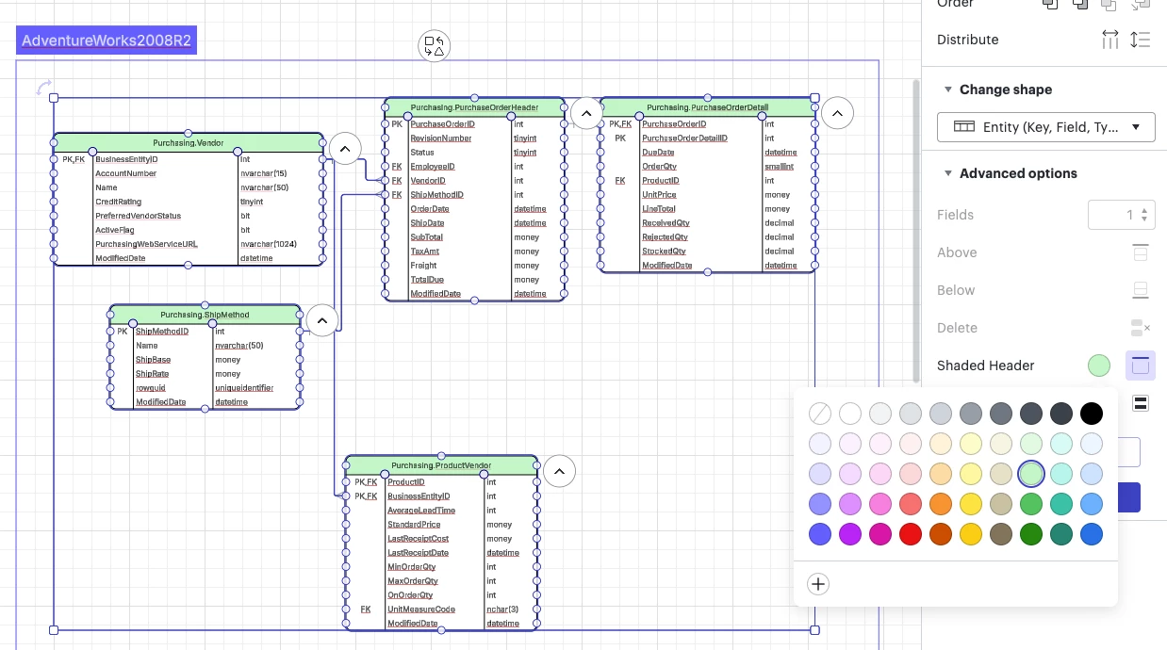Toggle the Shaded Header button
The image size is (1167, 650).
tap(1141, 366)
